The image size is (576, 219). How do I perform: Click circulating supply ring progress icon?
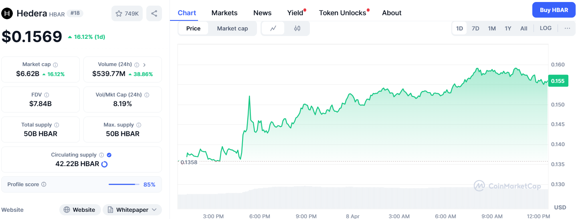point(105,164)
